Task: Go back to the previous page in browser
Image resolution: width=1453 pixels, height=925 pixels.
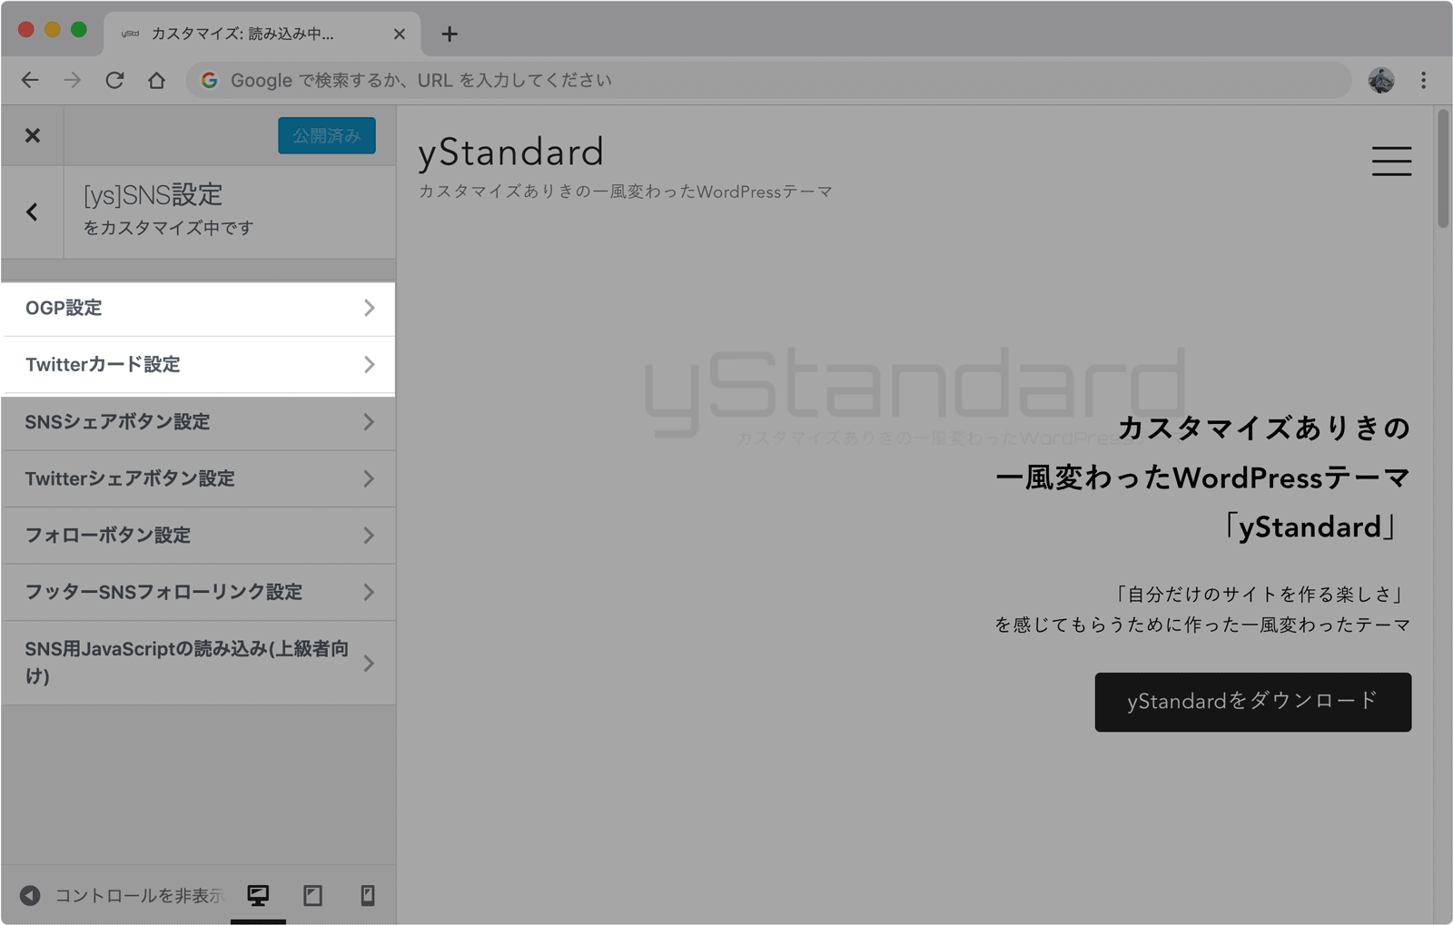Action: [x=30, y=80]
